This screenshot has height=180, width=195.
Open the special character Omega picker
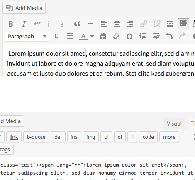click(x=129, y=37)
